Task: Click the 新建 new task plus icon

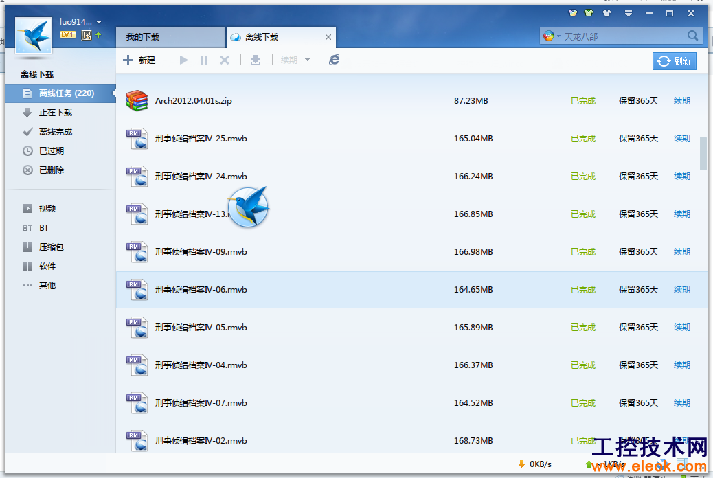Action: (x=128, y=60)
